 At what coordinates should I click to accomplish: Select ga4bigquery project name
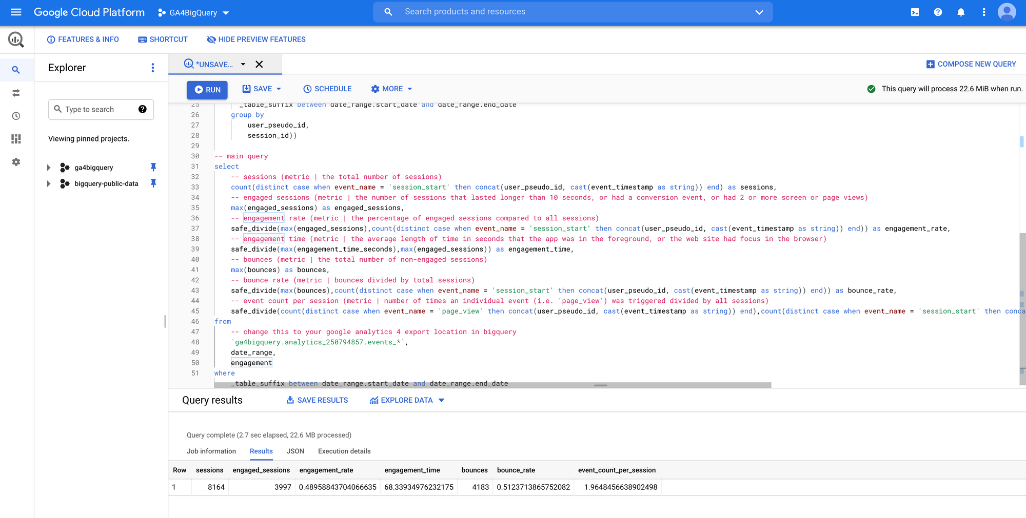pyautogui.click(x=93, y=168)
